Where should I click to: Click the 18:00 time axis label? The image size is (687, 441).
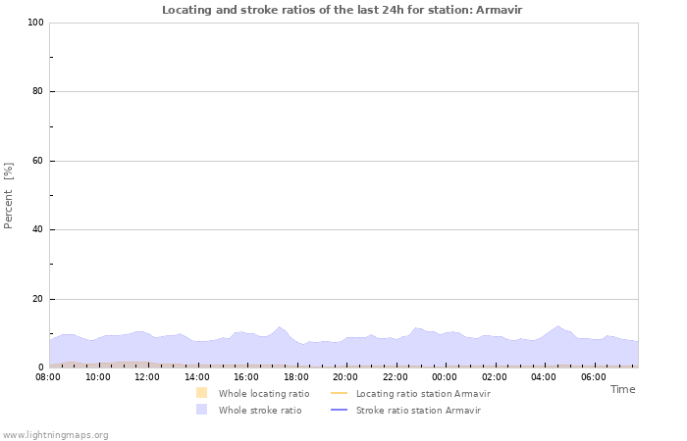point(296,376)
